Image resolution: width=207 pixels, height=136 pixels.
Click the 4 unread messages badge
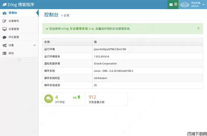click(x=176, y=4)
